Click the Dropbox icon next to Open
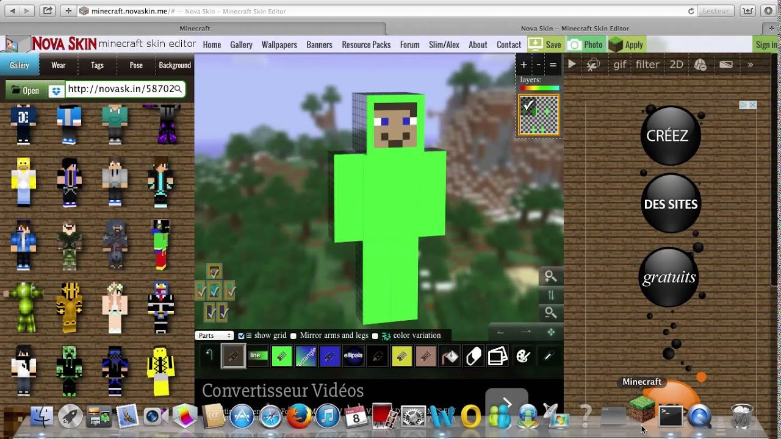The height and width of the screenshot is (439, 781). click(x=56, y=90)
